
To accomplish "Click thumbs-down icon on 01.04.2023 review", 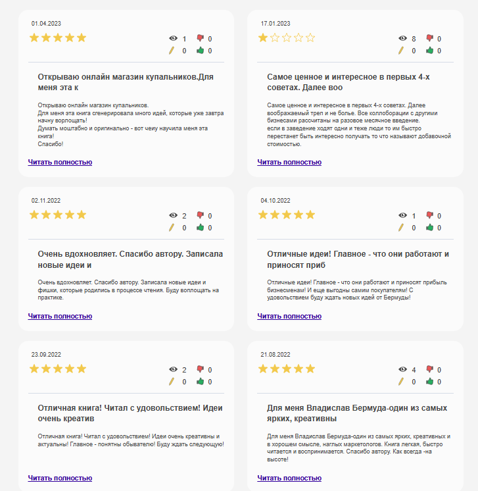I will click(200, 38).
